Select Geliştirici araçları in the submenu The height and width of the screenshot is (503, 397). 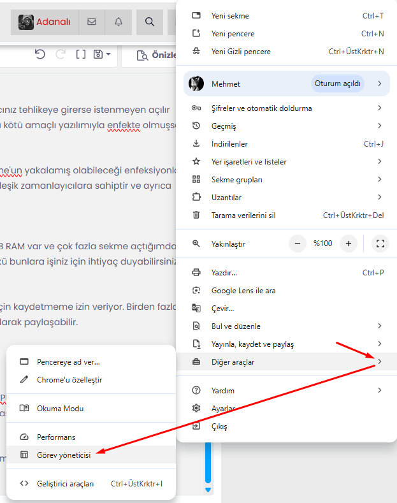click(65, 484)
